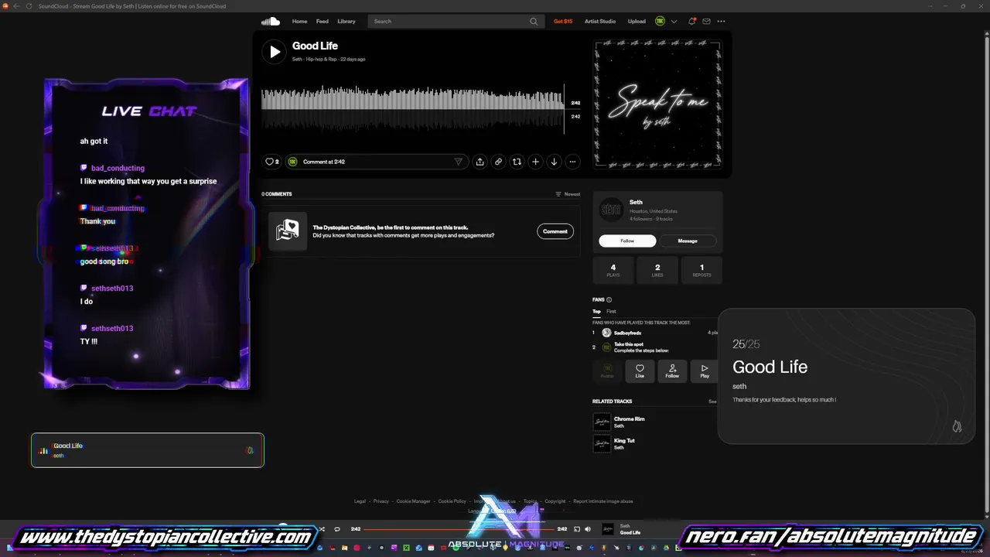
Task: View the 2 Likes stat tile
Action: (x=657, y=270)
